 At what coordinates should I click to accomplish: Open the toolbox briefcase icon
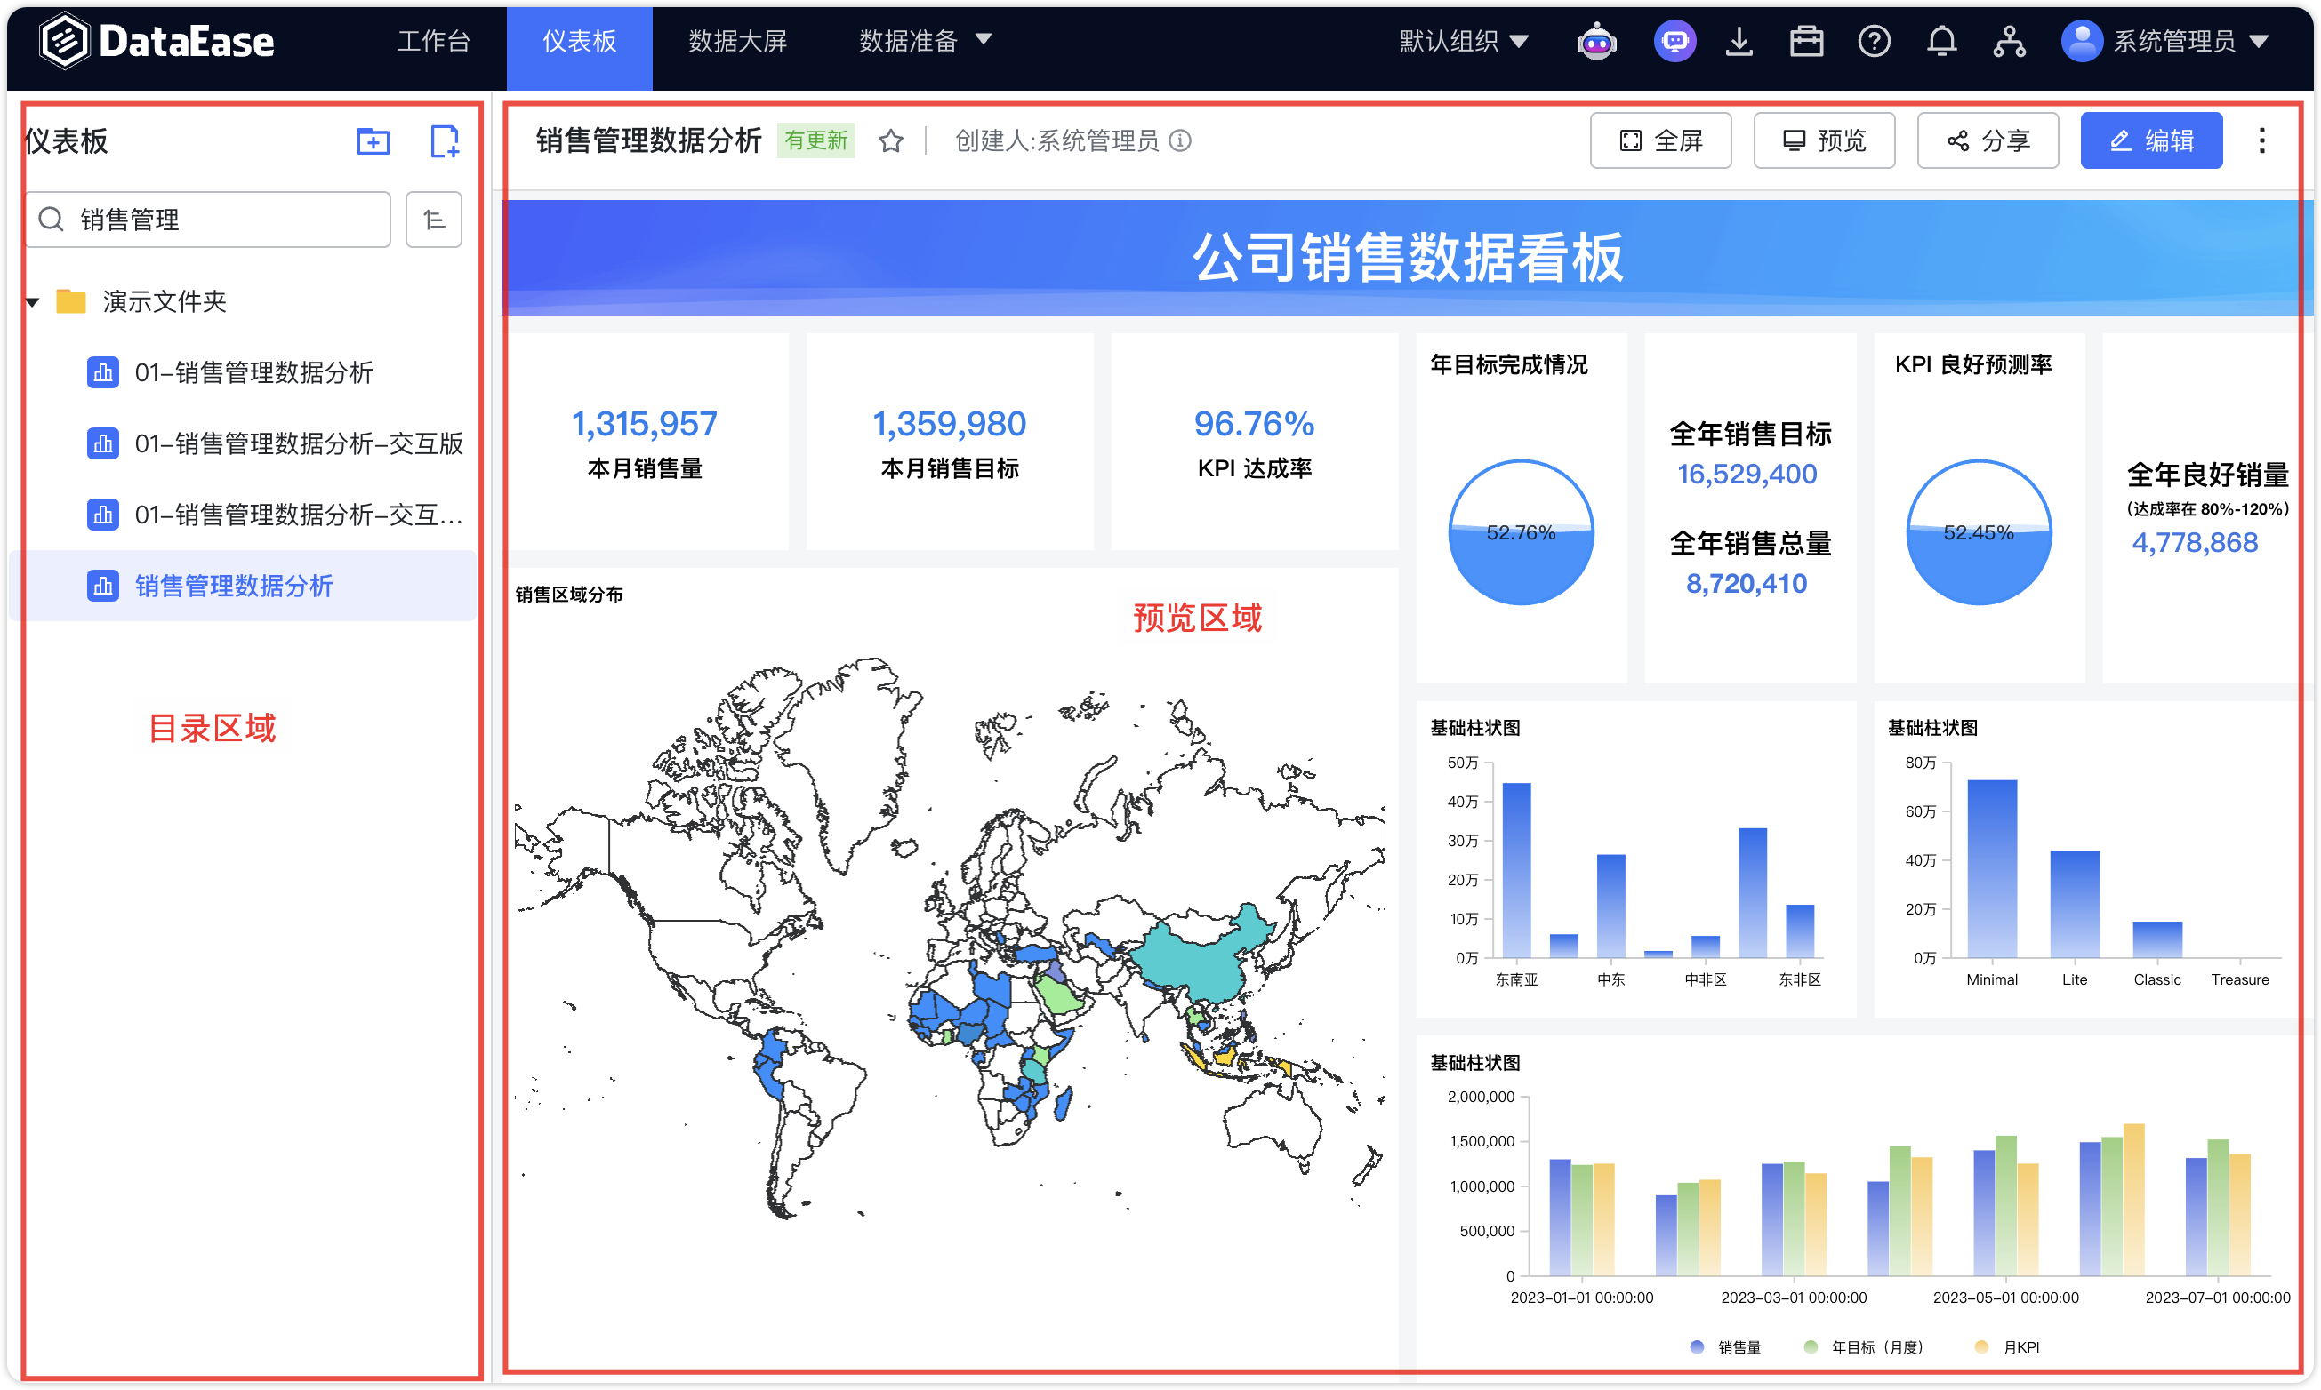(x=1805, y=41)
